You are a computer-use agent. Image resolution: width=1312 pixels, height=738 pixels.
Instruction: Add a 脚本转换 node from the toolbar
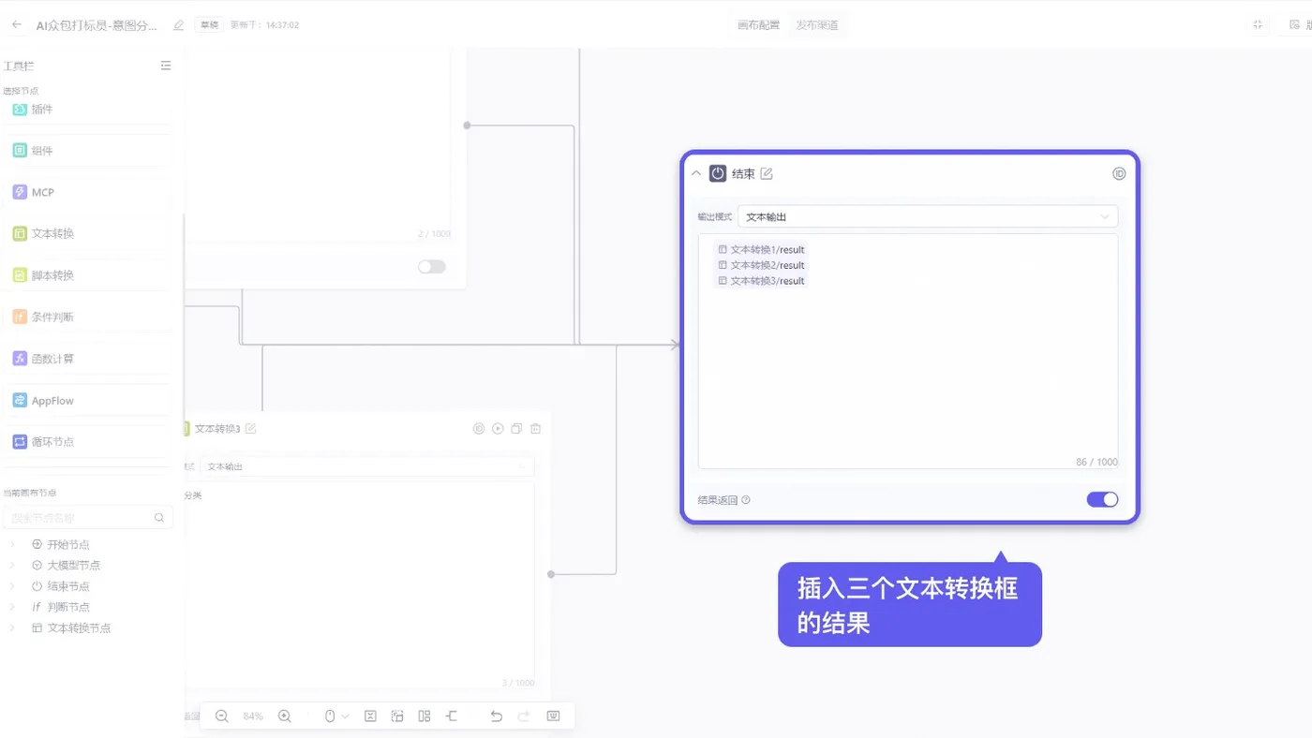pyautogui.click(x=86, y=275)
